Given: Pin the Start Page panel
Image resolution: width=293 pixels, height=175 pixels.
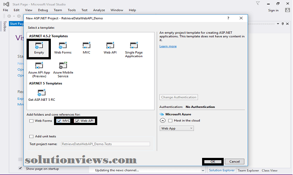Looking at the screenshot, I should click(283, 24).
